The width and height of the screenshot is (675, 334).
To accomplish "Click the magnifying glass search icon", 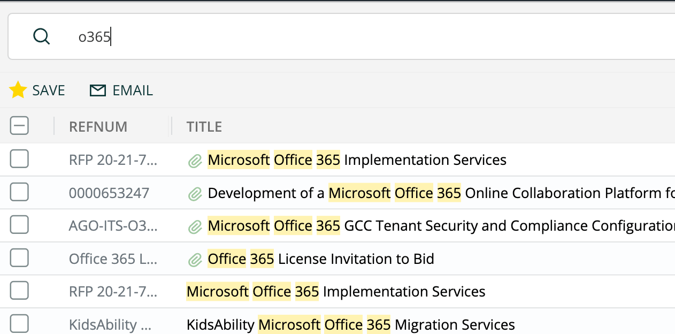I will click(x=41, y=36).
